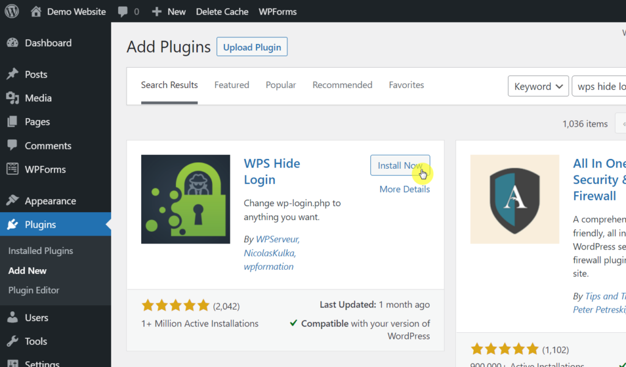
Task: Select Add New plugins submenu item
Action: [28, 271]
